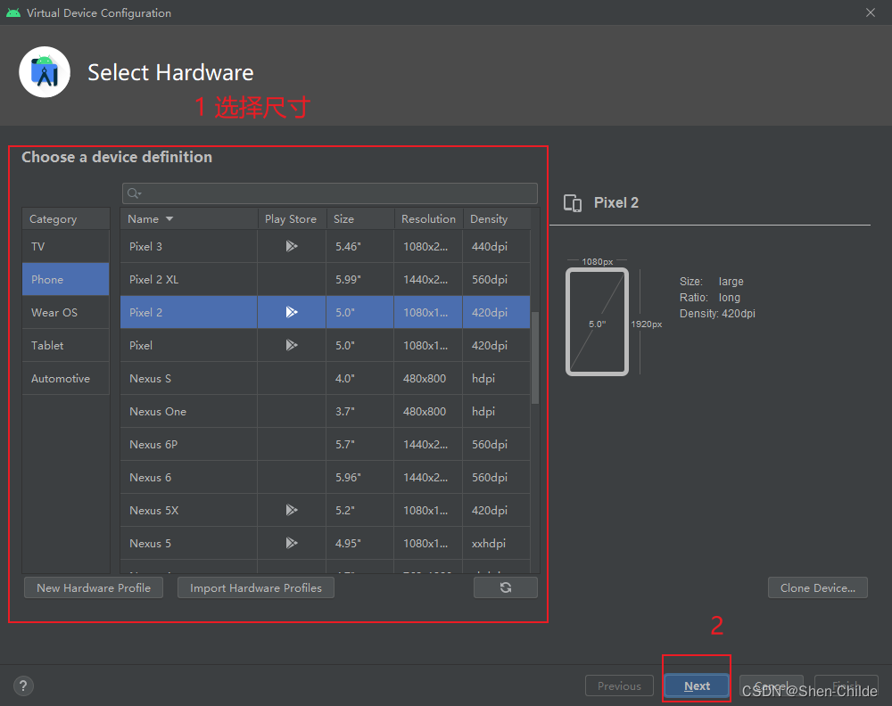The image size is (892, 706).
Task: Click the search magnifier icon in the filter field
Action: [x=134, y=193]
